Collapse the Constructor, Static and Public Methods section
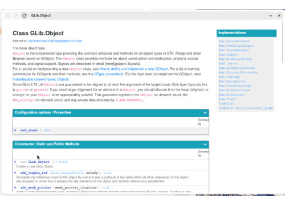This screenshot has height=205, width=285. tap(205, 144)
